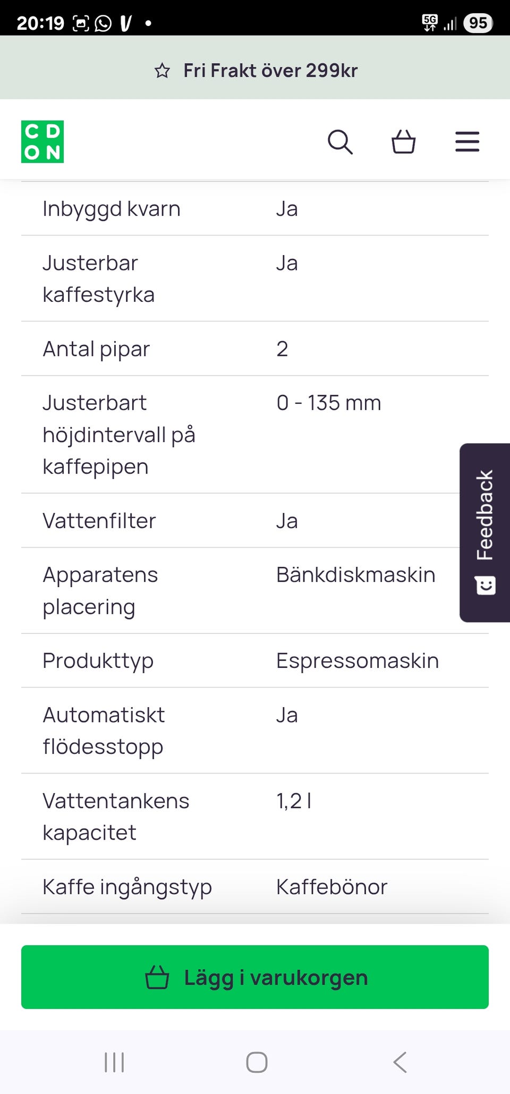This screenshot has width=510, height=1094.
Task: Tap the 0 - 135 mm value
Action: click(x=329, y=403)
